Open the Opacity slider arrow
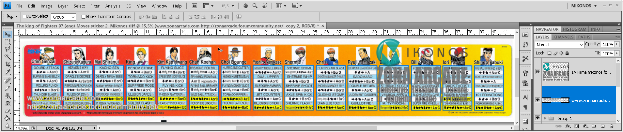The height and width of the screenshot is (132, 623). point(617,44)
